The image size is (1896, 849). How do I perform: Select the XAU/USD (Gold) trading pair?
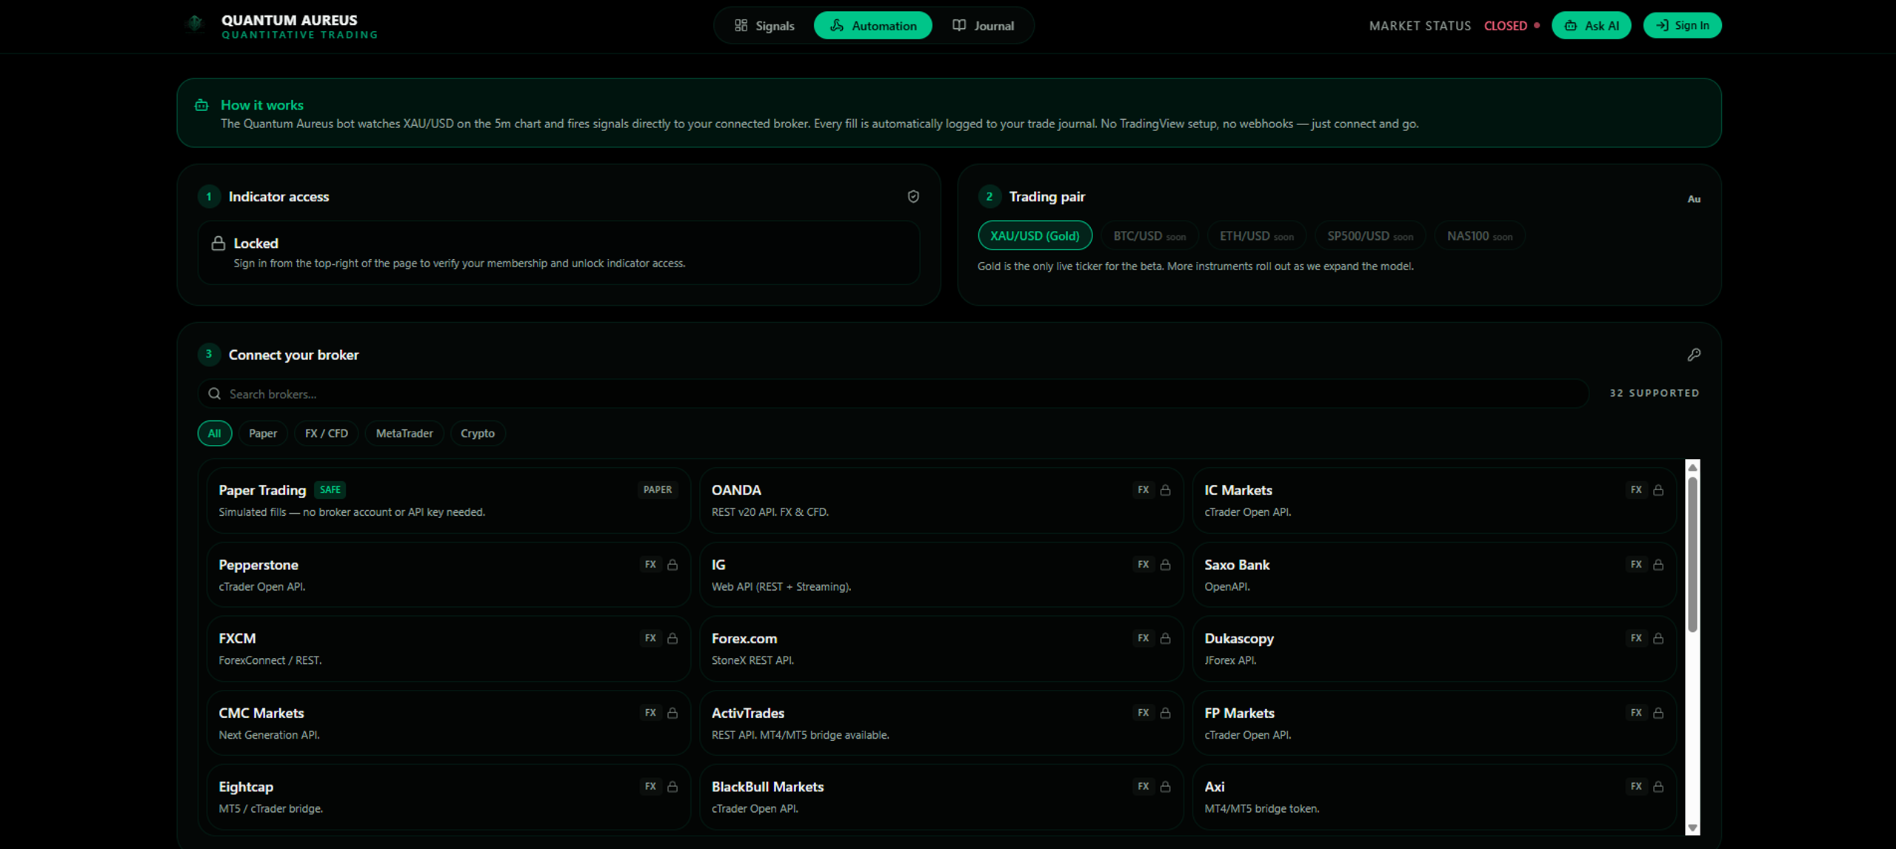pyautogui.click(x=1035, y=236)
